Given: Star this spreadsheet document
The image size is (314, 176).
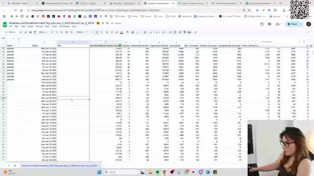Looking at the screenshot, I should point(103,23).
